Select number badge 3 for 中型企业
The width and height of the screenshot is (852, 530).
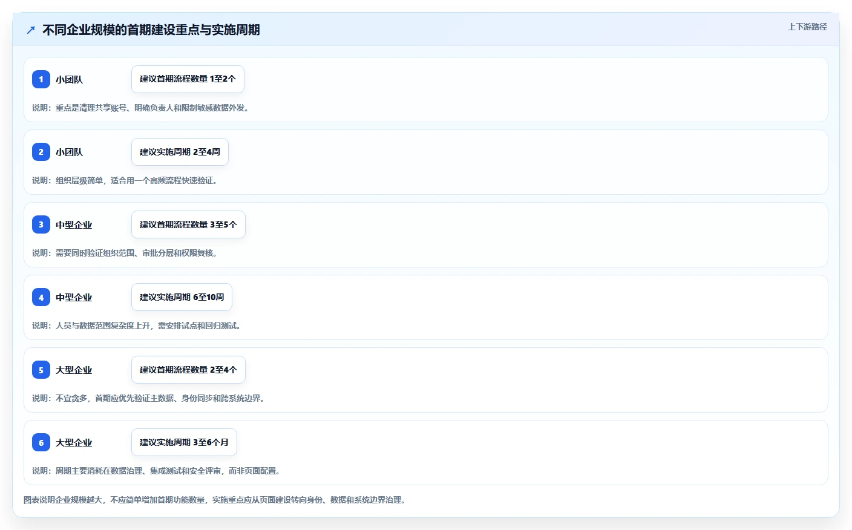[x=41, y=224]
